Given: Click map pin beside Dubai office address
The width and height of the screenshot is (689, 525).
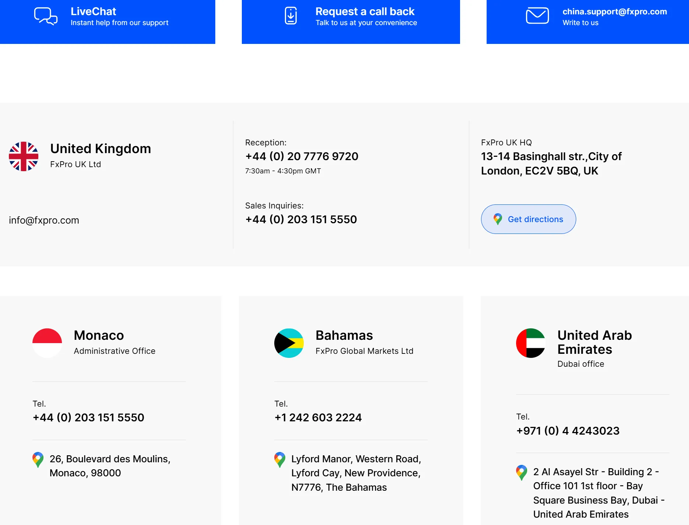Looking at the screenshot, I should pyautogui.click(x=522, y=473).
